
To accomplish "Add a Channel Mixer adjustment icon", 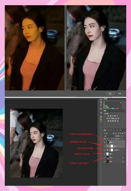I will (x=116, y=118).
